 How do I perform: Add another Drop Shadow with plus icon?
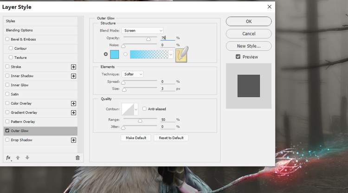[x=73, y=140]
